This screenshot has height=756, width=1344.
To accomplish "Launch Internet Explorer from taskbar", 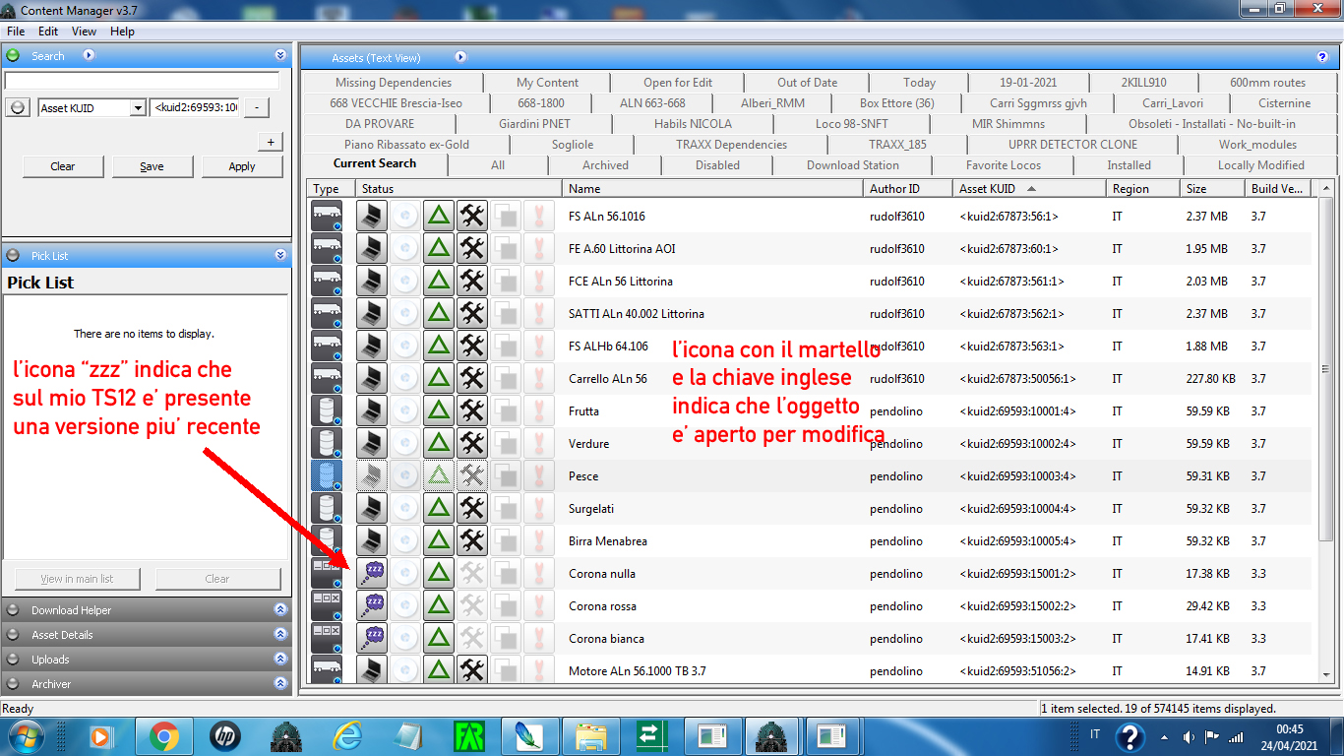I will (x=347, y=735).
